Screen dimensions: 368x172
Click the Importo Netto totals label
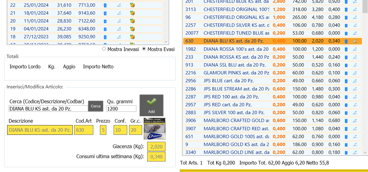click(x=98, y=67)
